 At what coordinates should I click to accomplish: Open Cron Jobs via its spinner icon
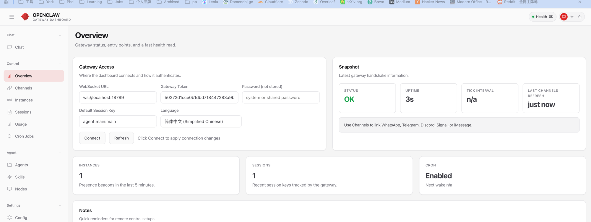(9, 136)
